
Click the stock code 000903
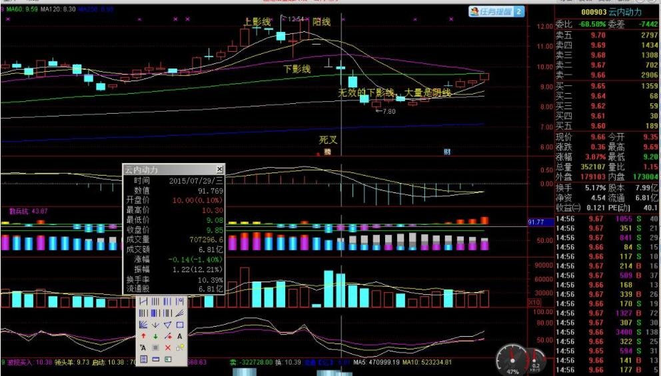pyautogui.click(x=594, y=13)
